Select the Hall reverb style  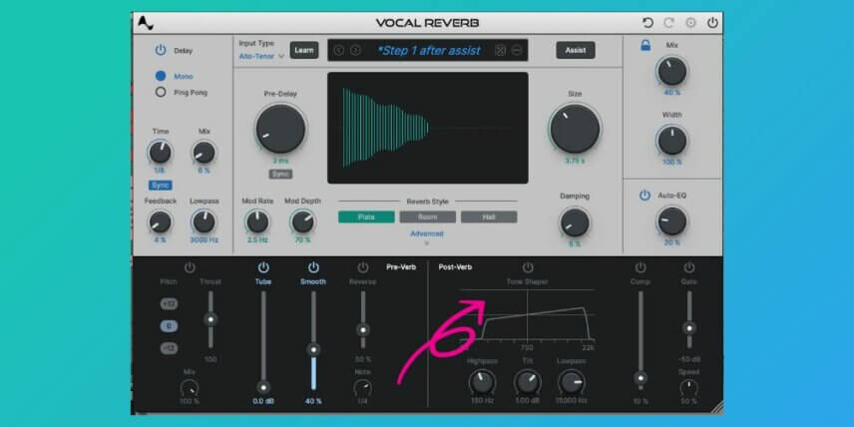(x=489, y=216)
